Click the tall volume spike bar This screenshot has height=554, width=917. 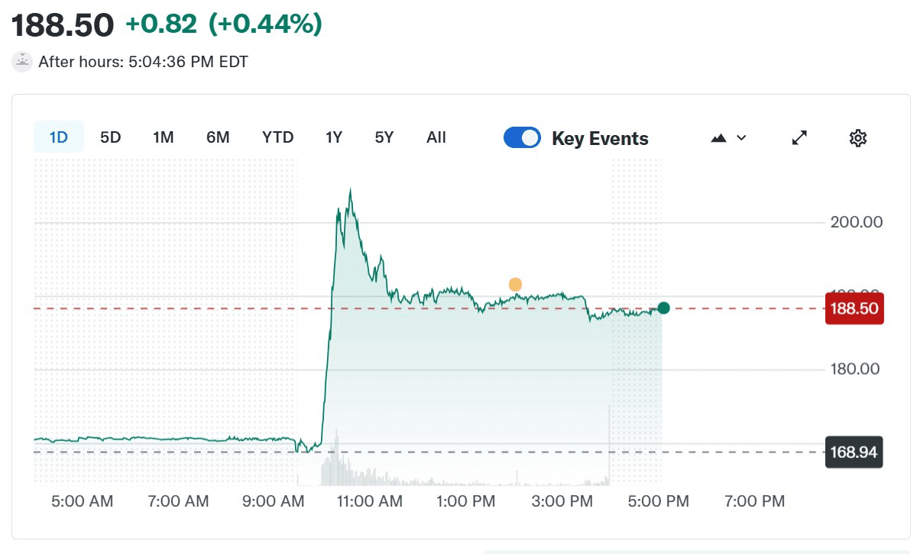(609, 446)
